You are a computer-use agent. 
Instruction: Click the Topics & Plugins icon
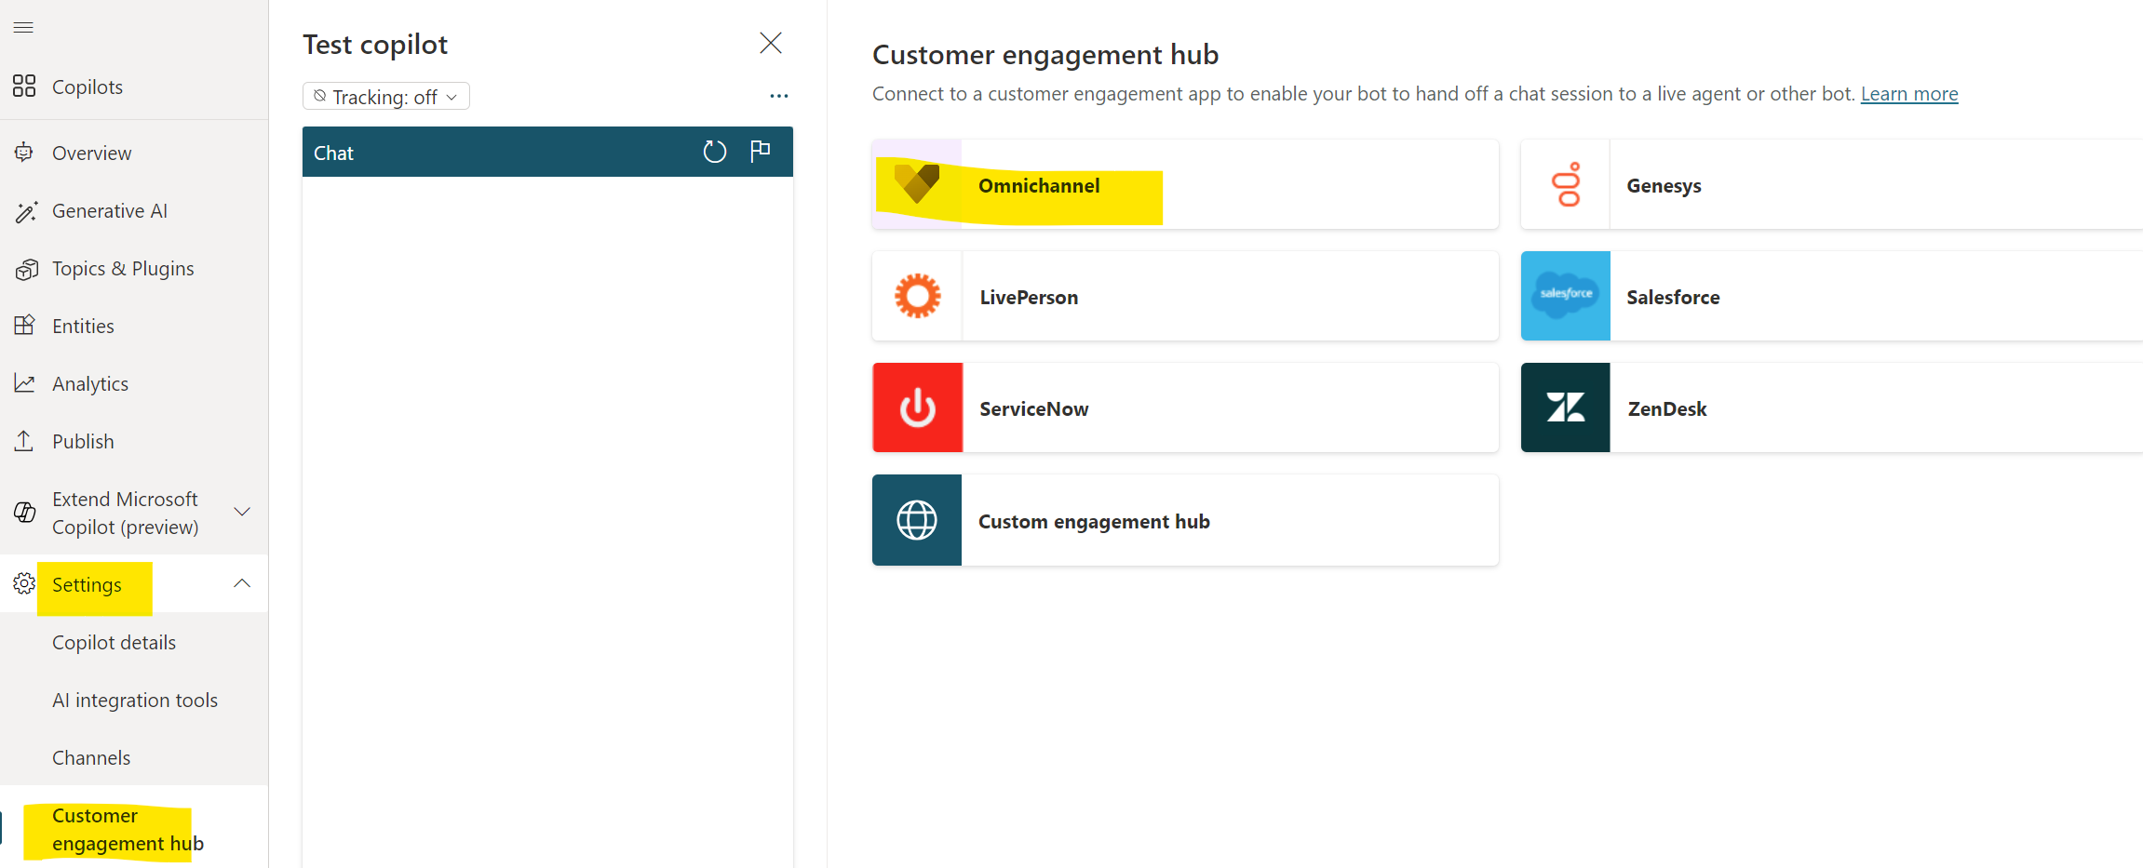(x=26, y=269)
